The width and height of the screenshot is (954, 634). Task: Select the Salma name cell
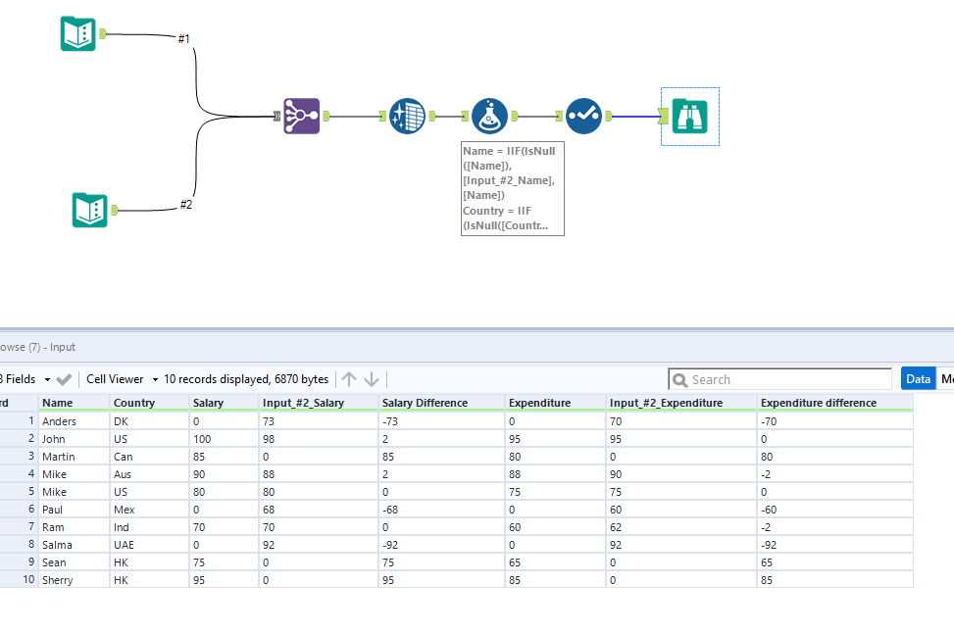pyautogui.click(x=75, y=545)
